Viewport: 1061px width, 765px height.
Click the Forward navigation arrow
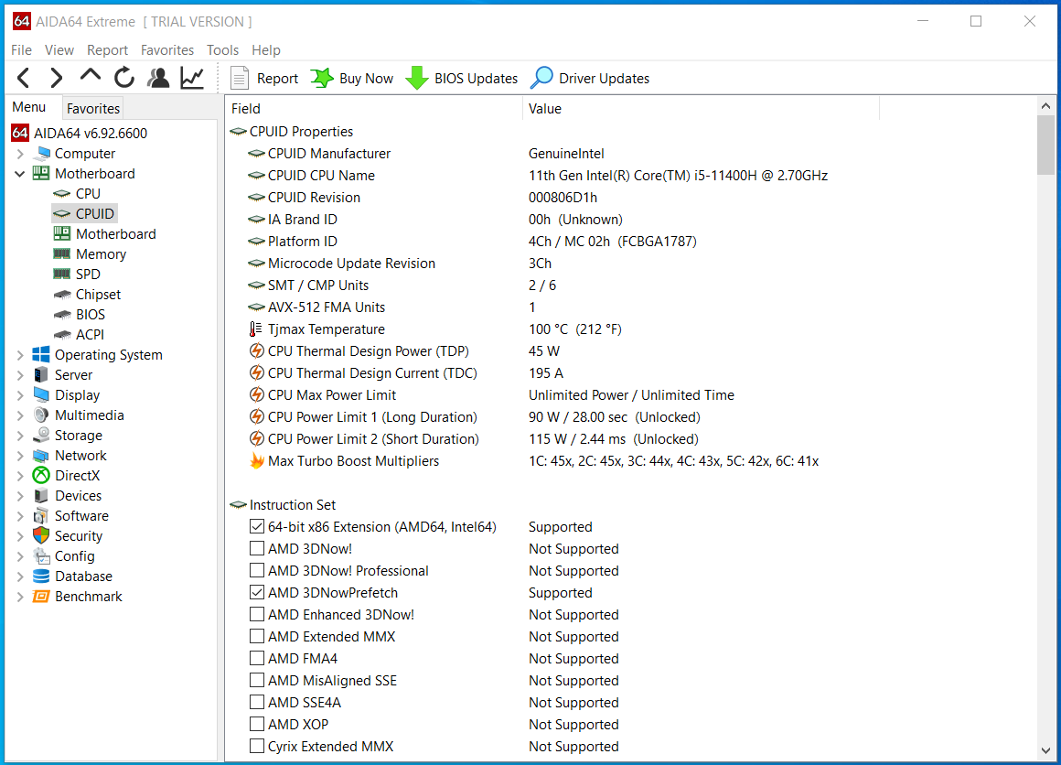point(57,79)
